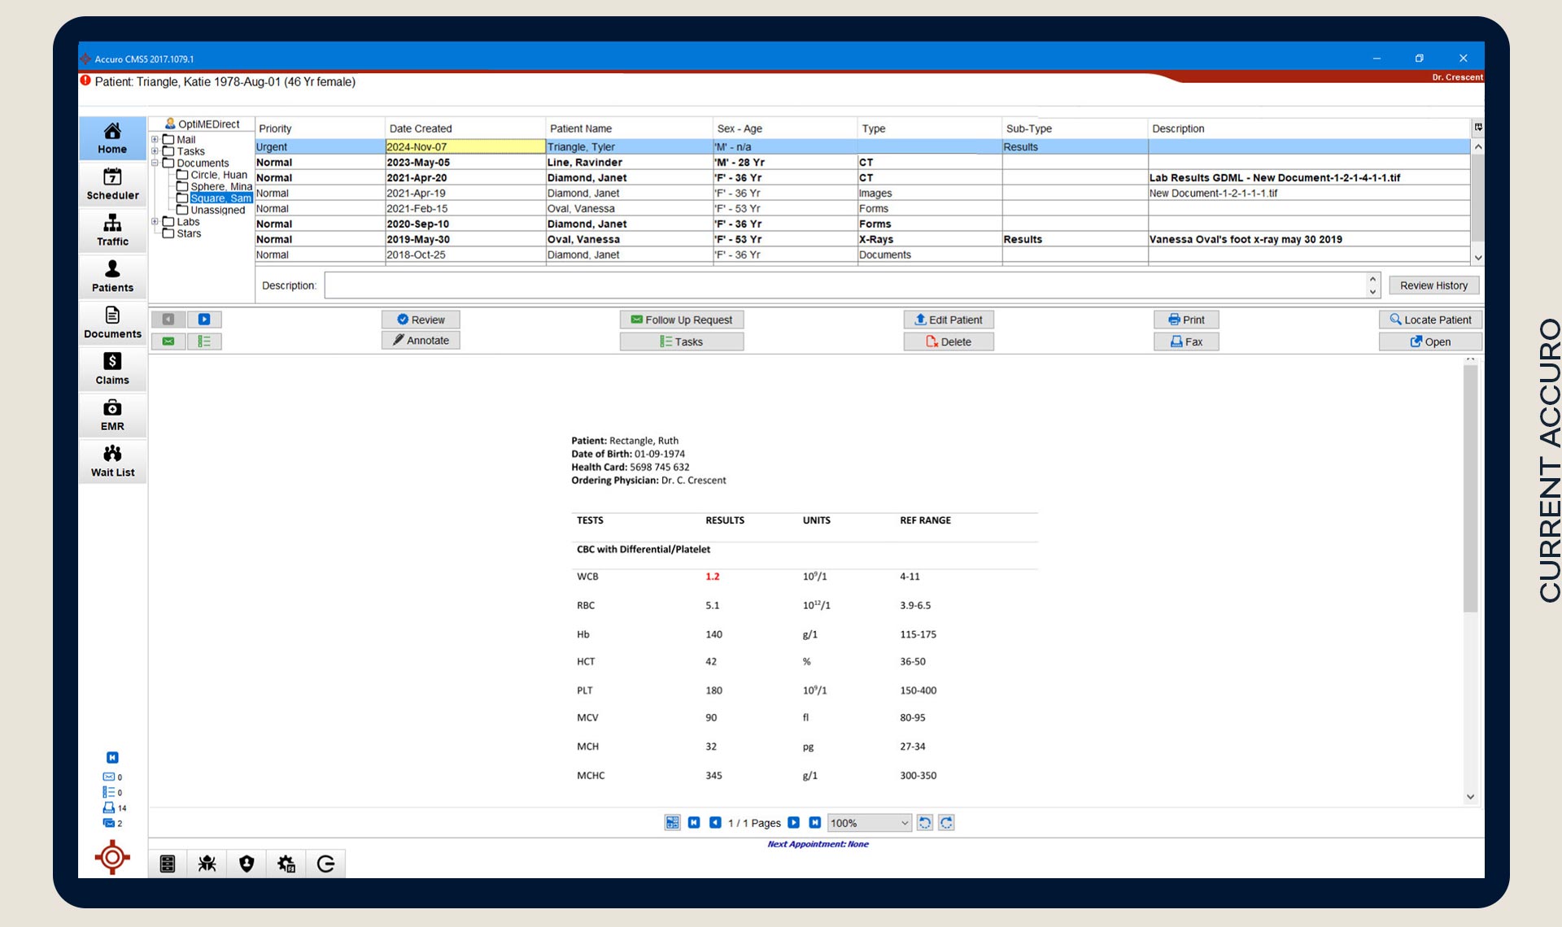Select the Sphere, Mina folder
The width and height of the screenshot is (1562, 927).
click(x=214, y=186)
